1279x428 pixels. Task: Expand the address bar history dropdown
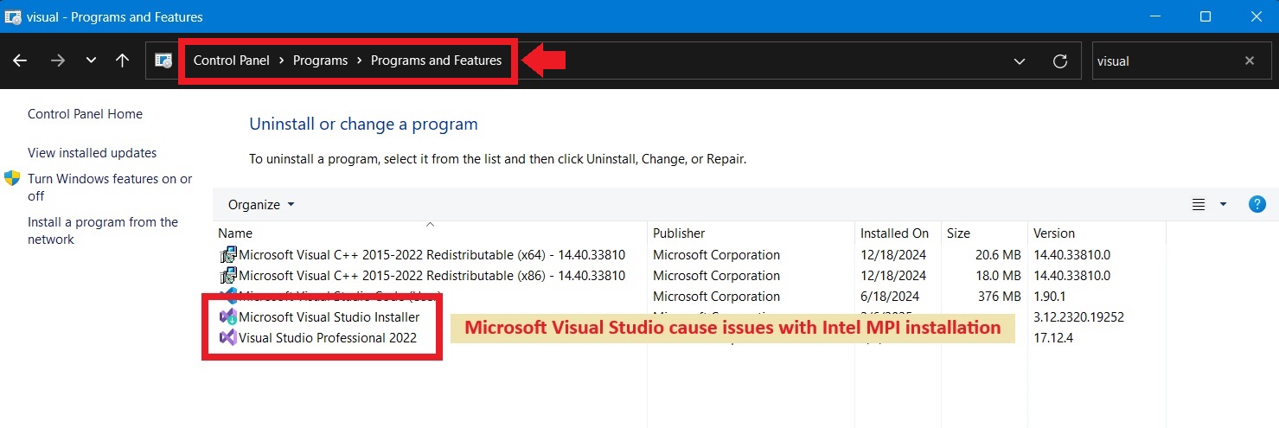(x=1020, y=61)
